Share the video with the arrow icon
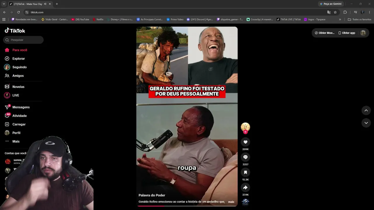Image resolution: width=374 pixels, height=210 pixels. (x=245, y=188)
